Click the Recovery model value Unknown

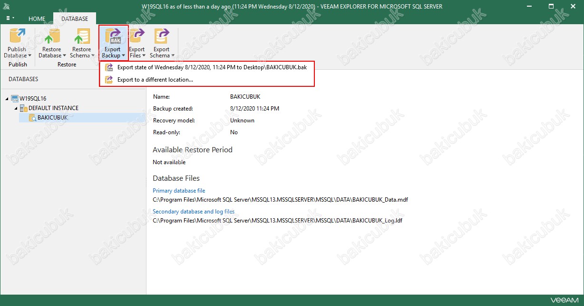click(242, 121)
